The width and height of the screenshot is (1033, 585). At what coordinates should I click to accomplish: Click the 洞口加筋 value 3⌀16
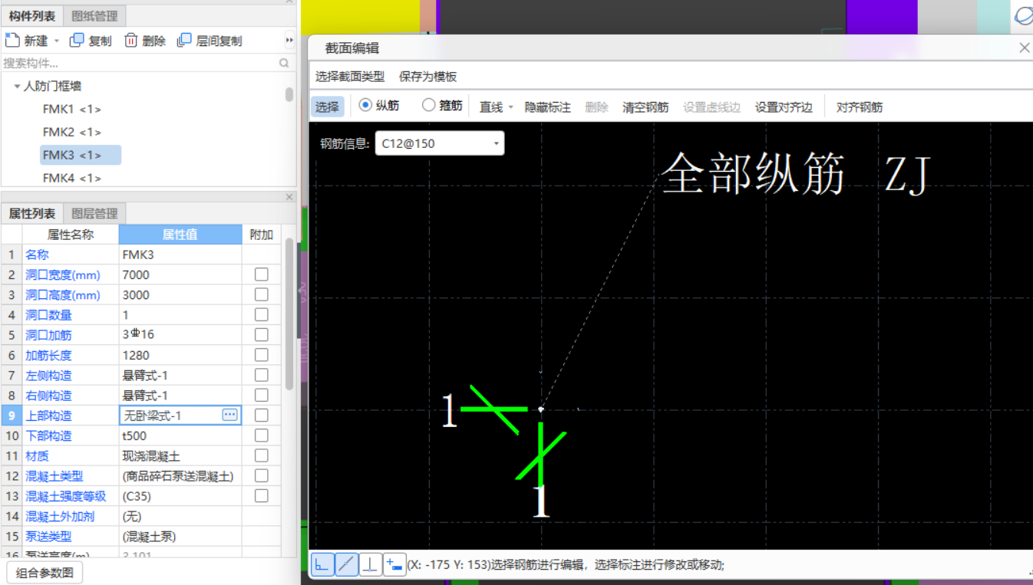(180, 335)
